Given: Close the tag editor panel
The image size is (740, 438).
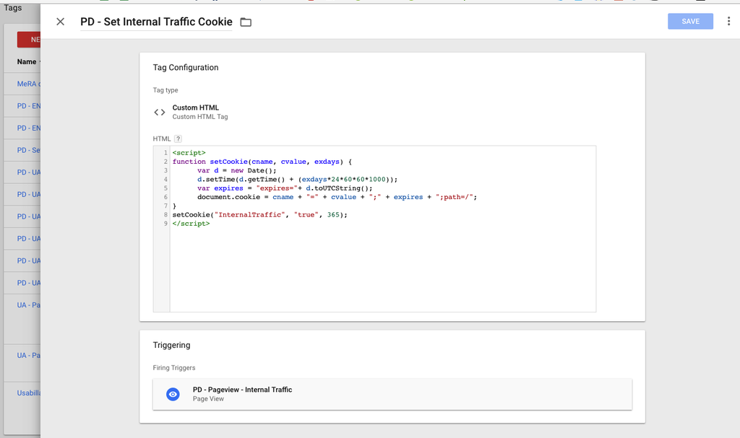Looking at the screenshot, I should click(61, 22).
